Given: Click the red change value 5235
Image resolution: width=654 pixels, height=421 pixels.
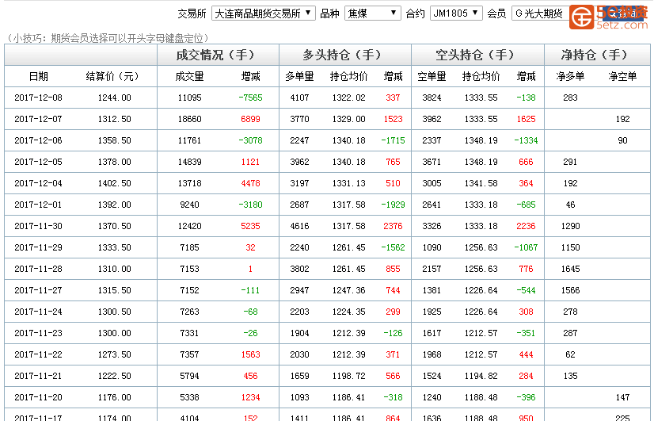Looking at the screenshot, I should coord(250,226).
